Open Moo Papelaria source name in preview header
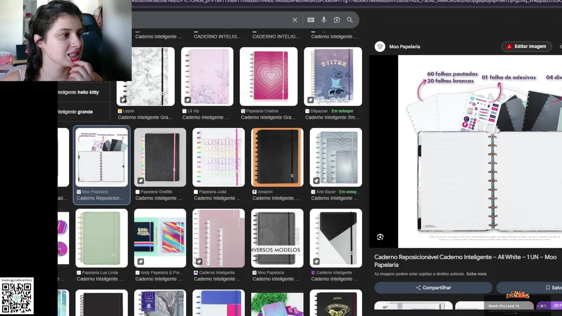 click(x=404, y=47)
